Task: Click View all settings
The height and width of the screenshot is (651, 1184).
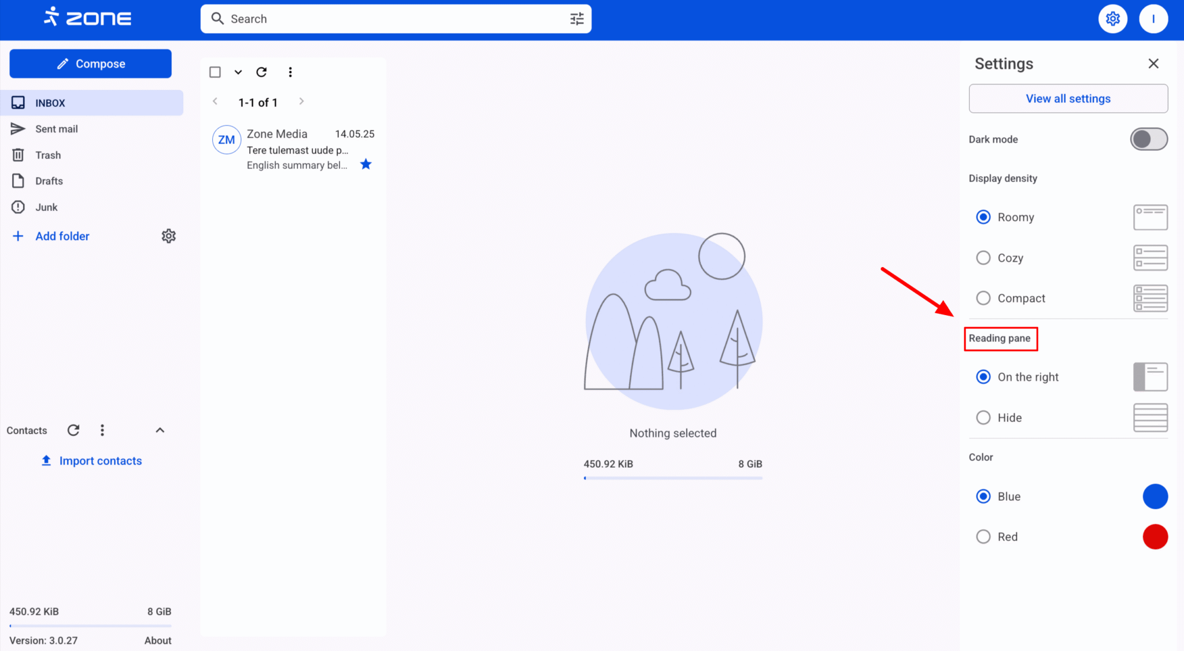Action: click(x=1067, y=98)
